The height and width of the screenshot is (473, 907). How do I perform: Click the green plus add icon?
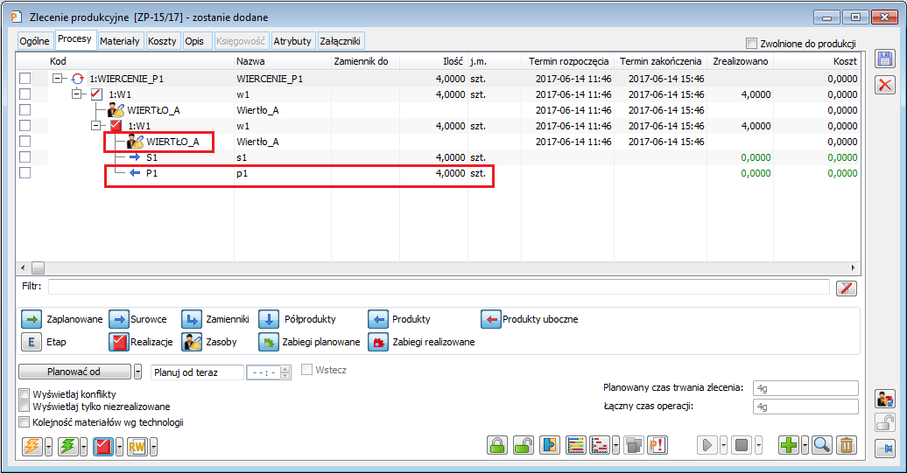point(789,445)
